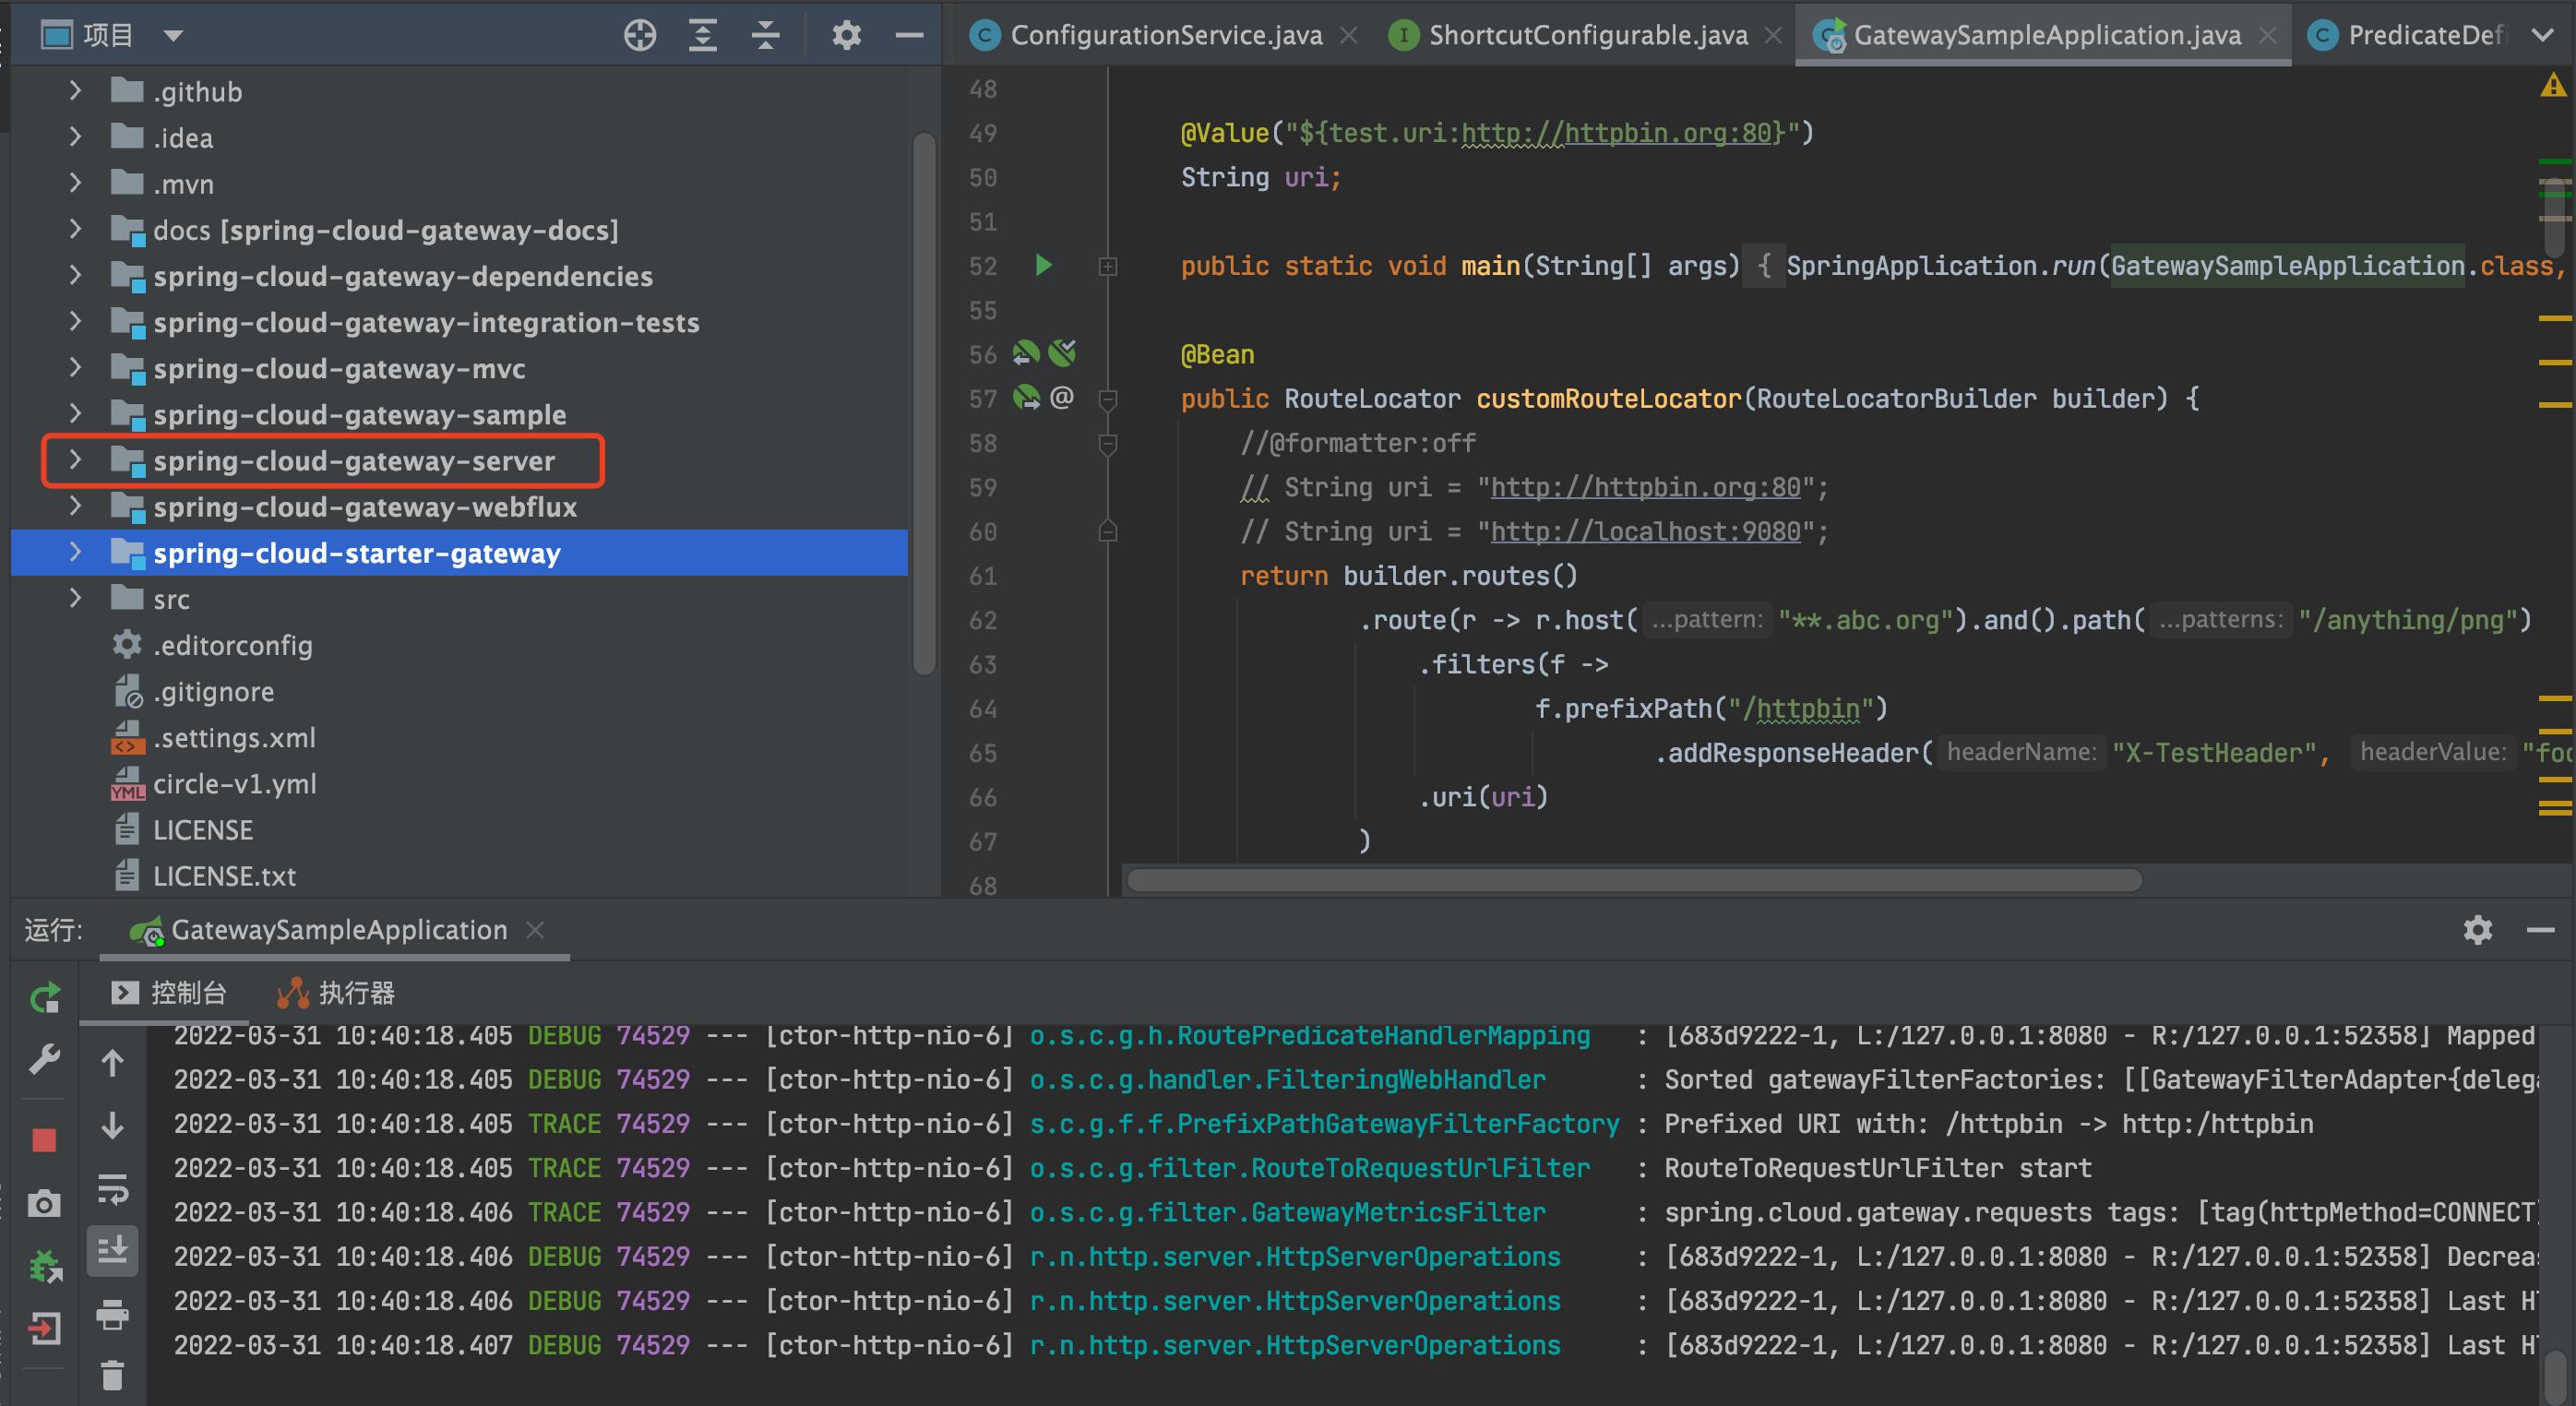Screen dimensions: 2576x1406
Task: Expand the .idea folder
Action: [x=75, y=137]
